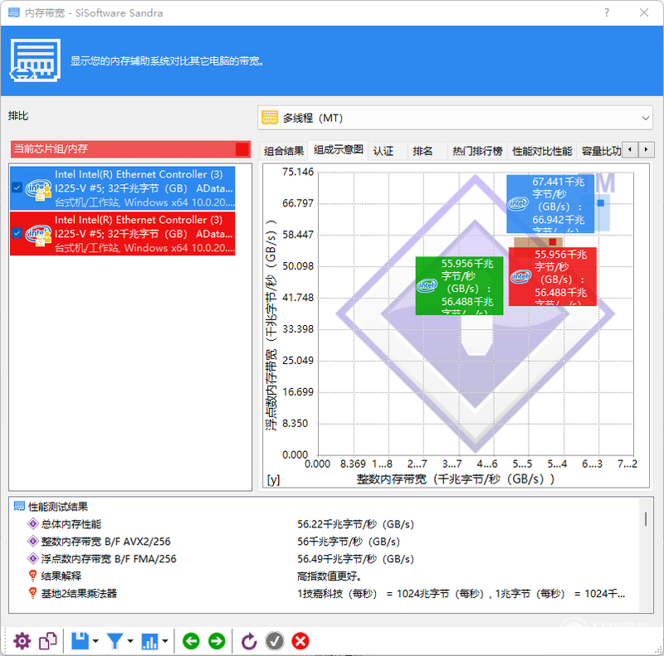Open the 热门排行榜 tab
The width and height of the screenshot is (664, 656).
click(477, 151)
